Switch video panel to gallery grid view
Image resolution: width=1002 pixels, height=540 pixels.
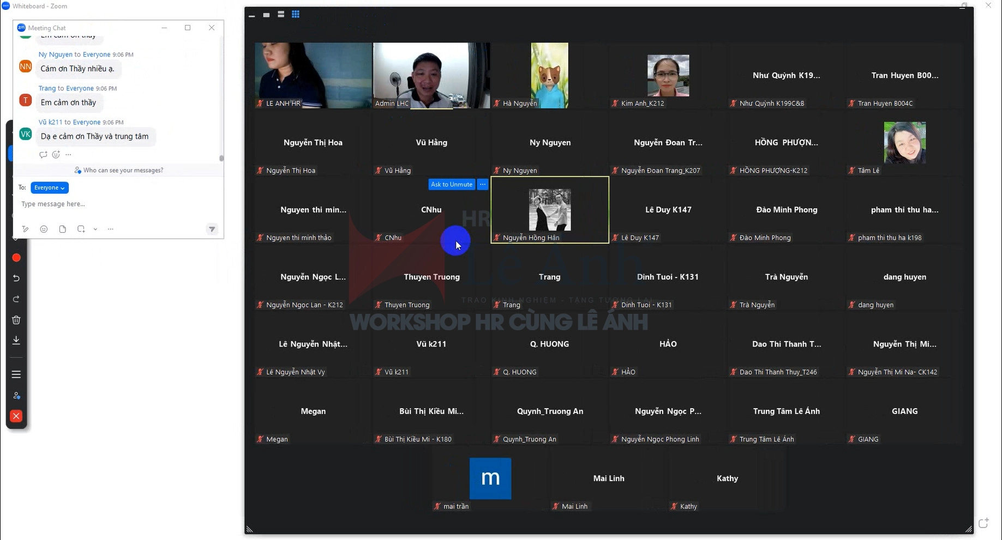[296, 15]
